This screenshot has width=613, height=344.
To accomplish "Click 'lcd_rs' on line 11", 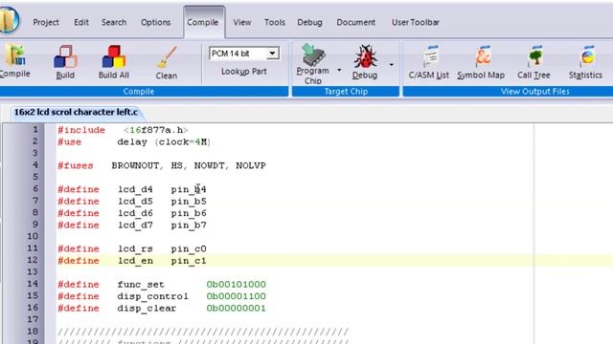I will click(x=135, y=248).
